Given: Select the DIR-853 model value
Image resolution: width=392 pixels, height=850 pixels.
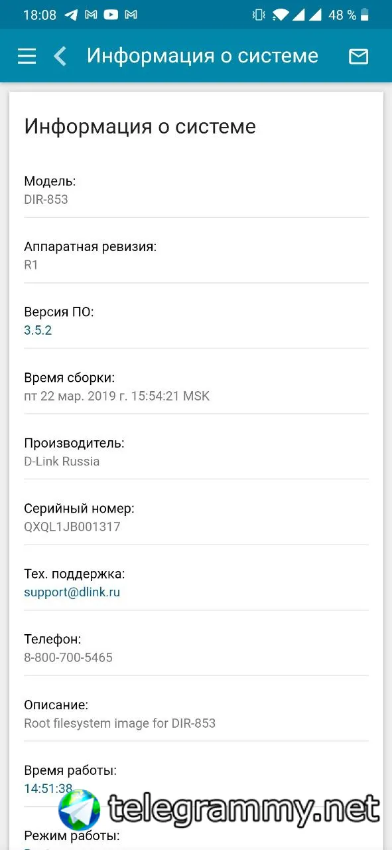Looking at the screenshot, I should (x=46, y=199).
